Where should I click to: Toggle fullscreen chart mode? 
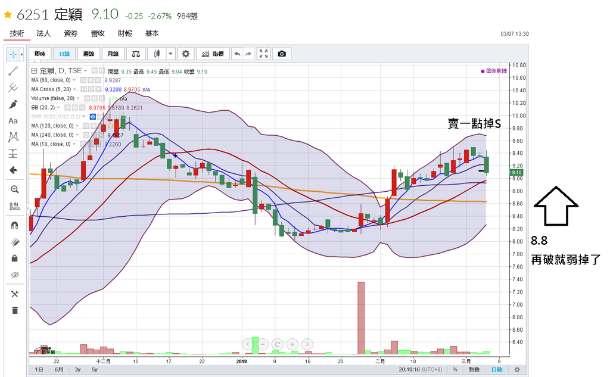pos(263,54)
